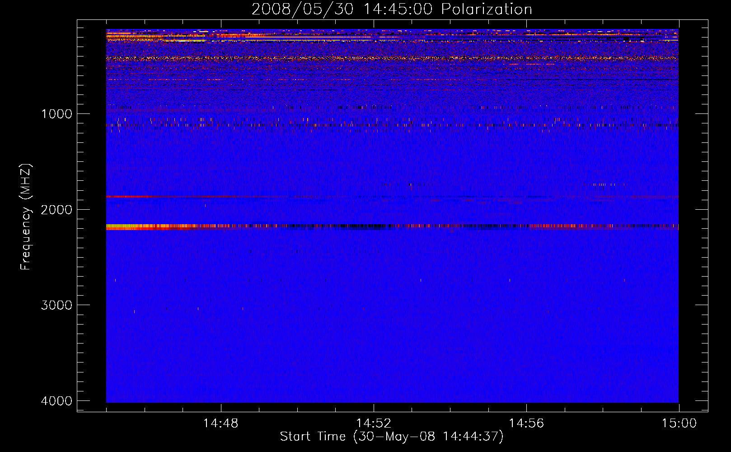Viewport: 731px width, 452px height.
Task: Click the 2000 frequency tick label
Action: [x=56, y=209]
